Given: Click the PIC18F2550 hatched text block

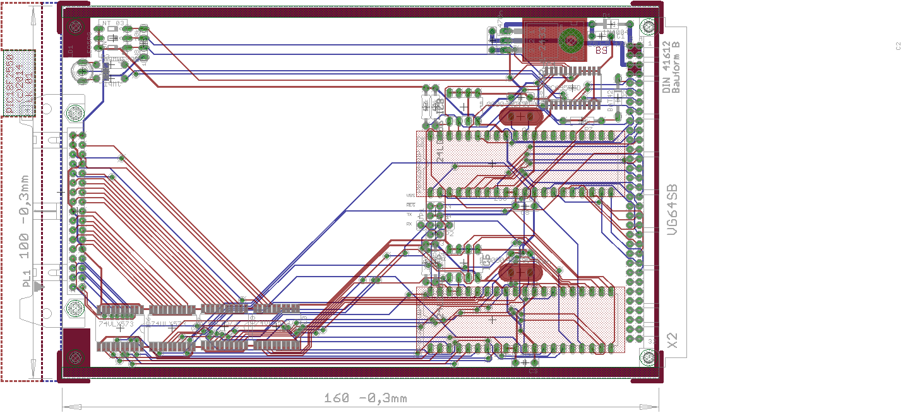Looking at the screenshot, I should tap(18, 83).
